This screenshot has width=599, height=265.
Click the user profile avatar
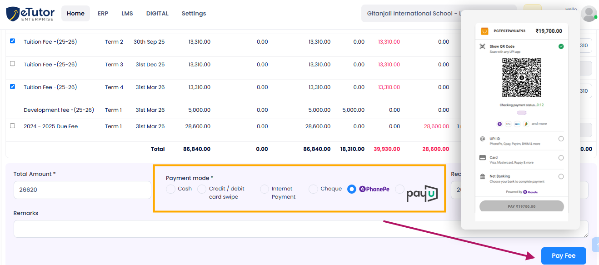(589, 14)
